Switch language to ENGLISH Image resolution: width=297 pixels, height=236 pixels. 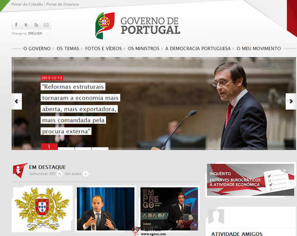pyautogui.click(x=35, y=33)
